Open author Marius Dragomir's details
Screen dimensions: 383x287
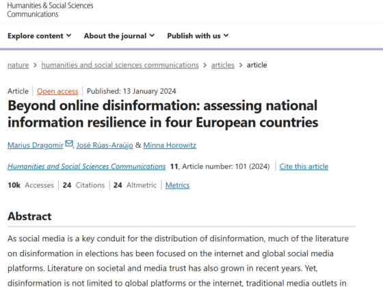36,145
